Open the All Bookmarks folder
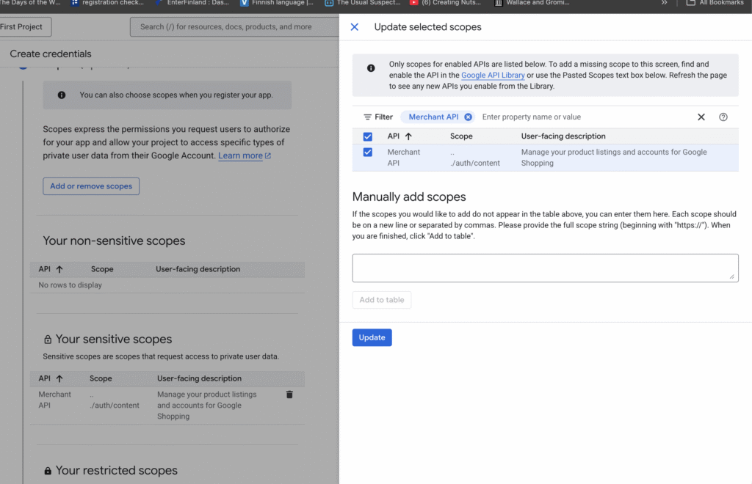This screenshot has height=484, width=752. click(715, 3)
